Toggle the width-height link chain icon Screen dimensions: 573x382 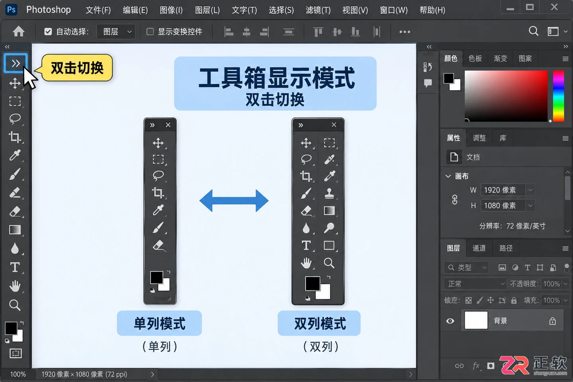click(x=455, y=199)
